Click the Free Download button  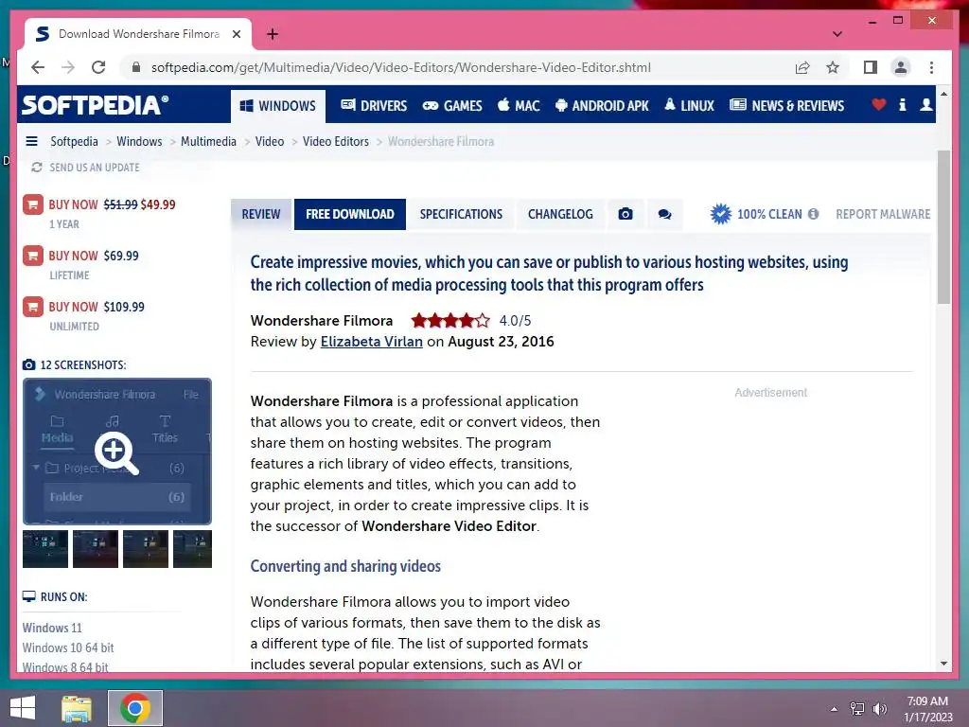pos(350,215)
